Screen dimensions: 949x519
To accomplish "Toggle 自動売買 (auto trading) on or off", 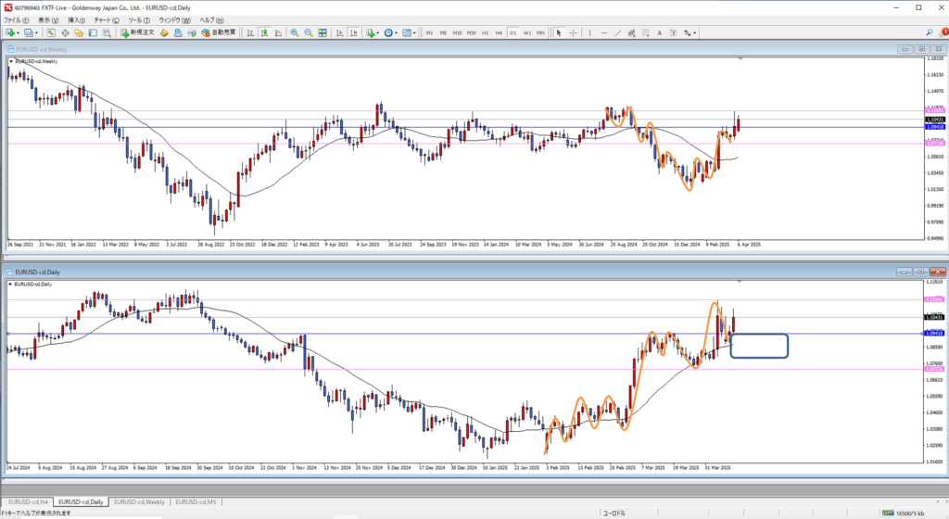I will point(218,32).
